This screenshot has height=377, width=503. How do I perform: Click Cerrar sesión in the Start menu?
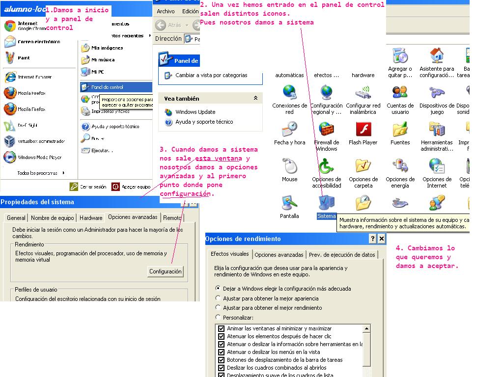click(x=88, y=187)
